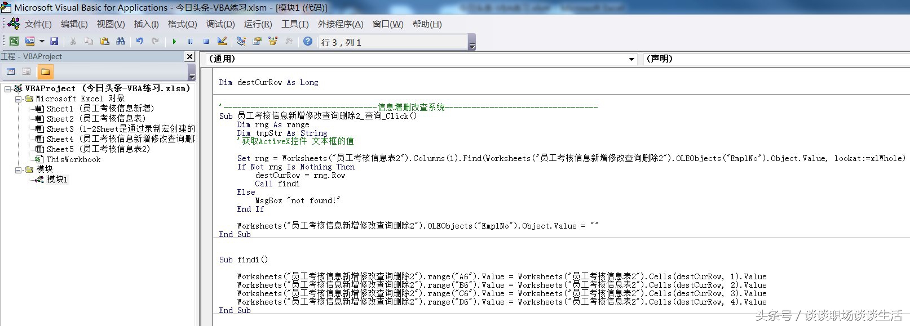Click the Insert UserForm icon
The image size is (910, 326).
coord(30,41)
